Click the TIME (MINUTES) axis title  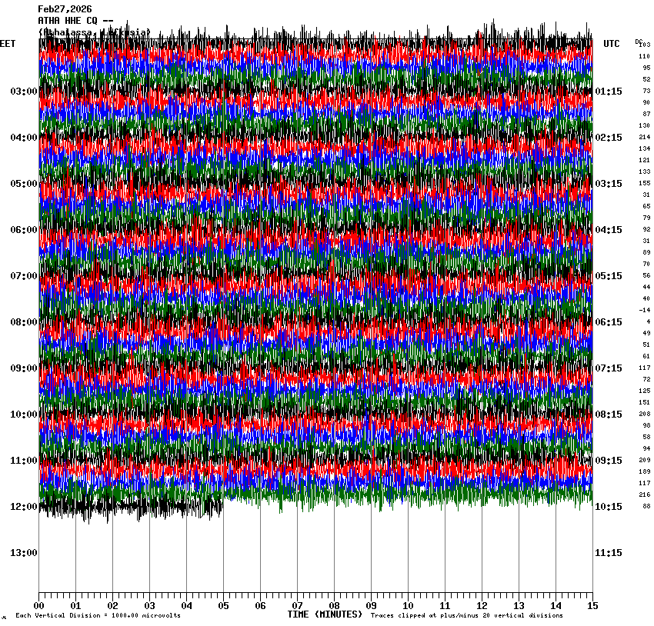tap(324, 614)
